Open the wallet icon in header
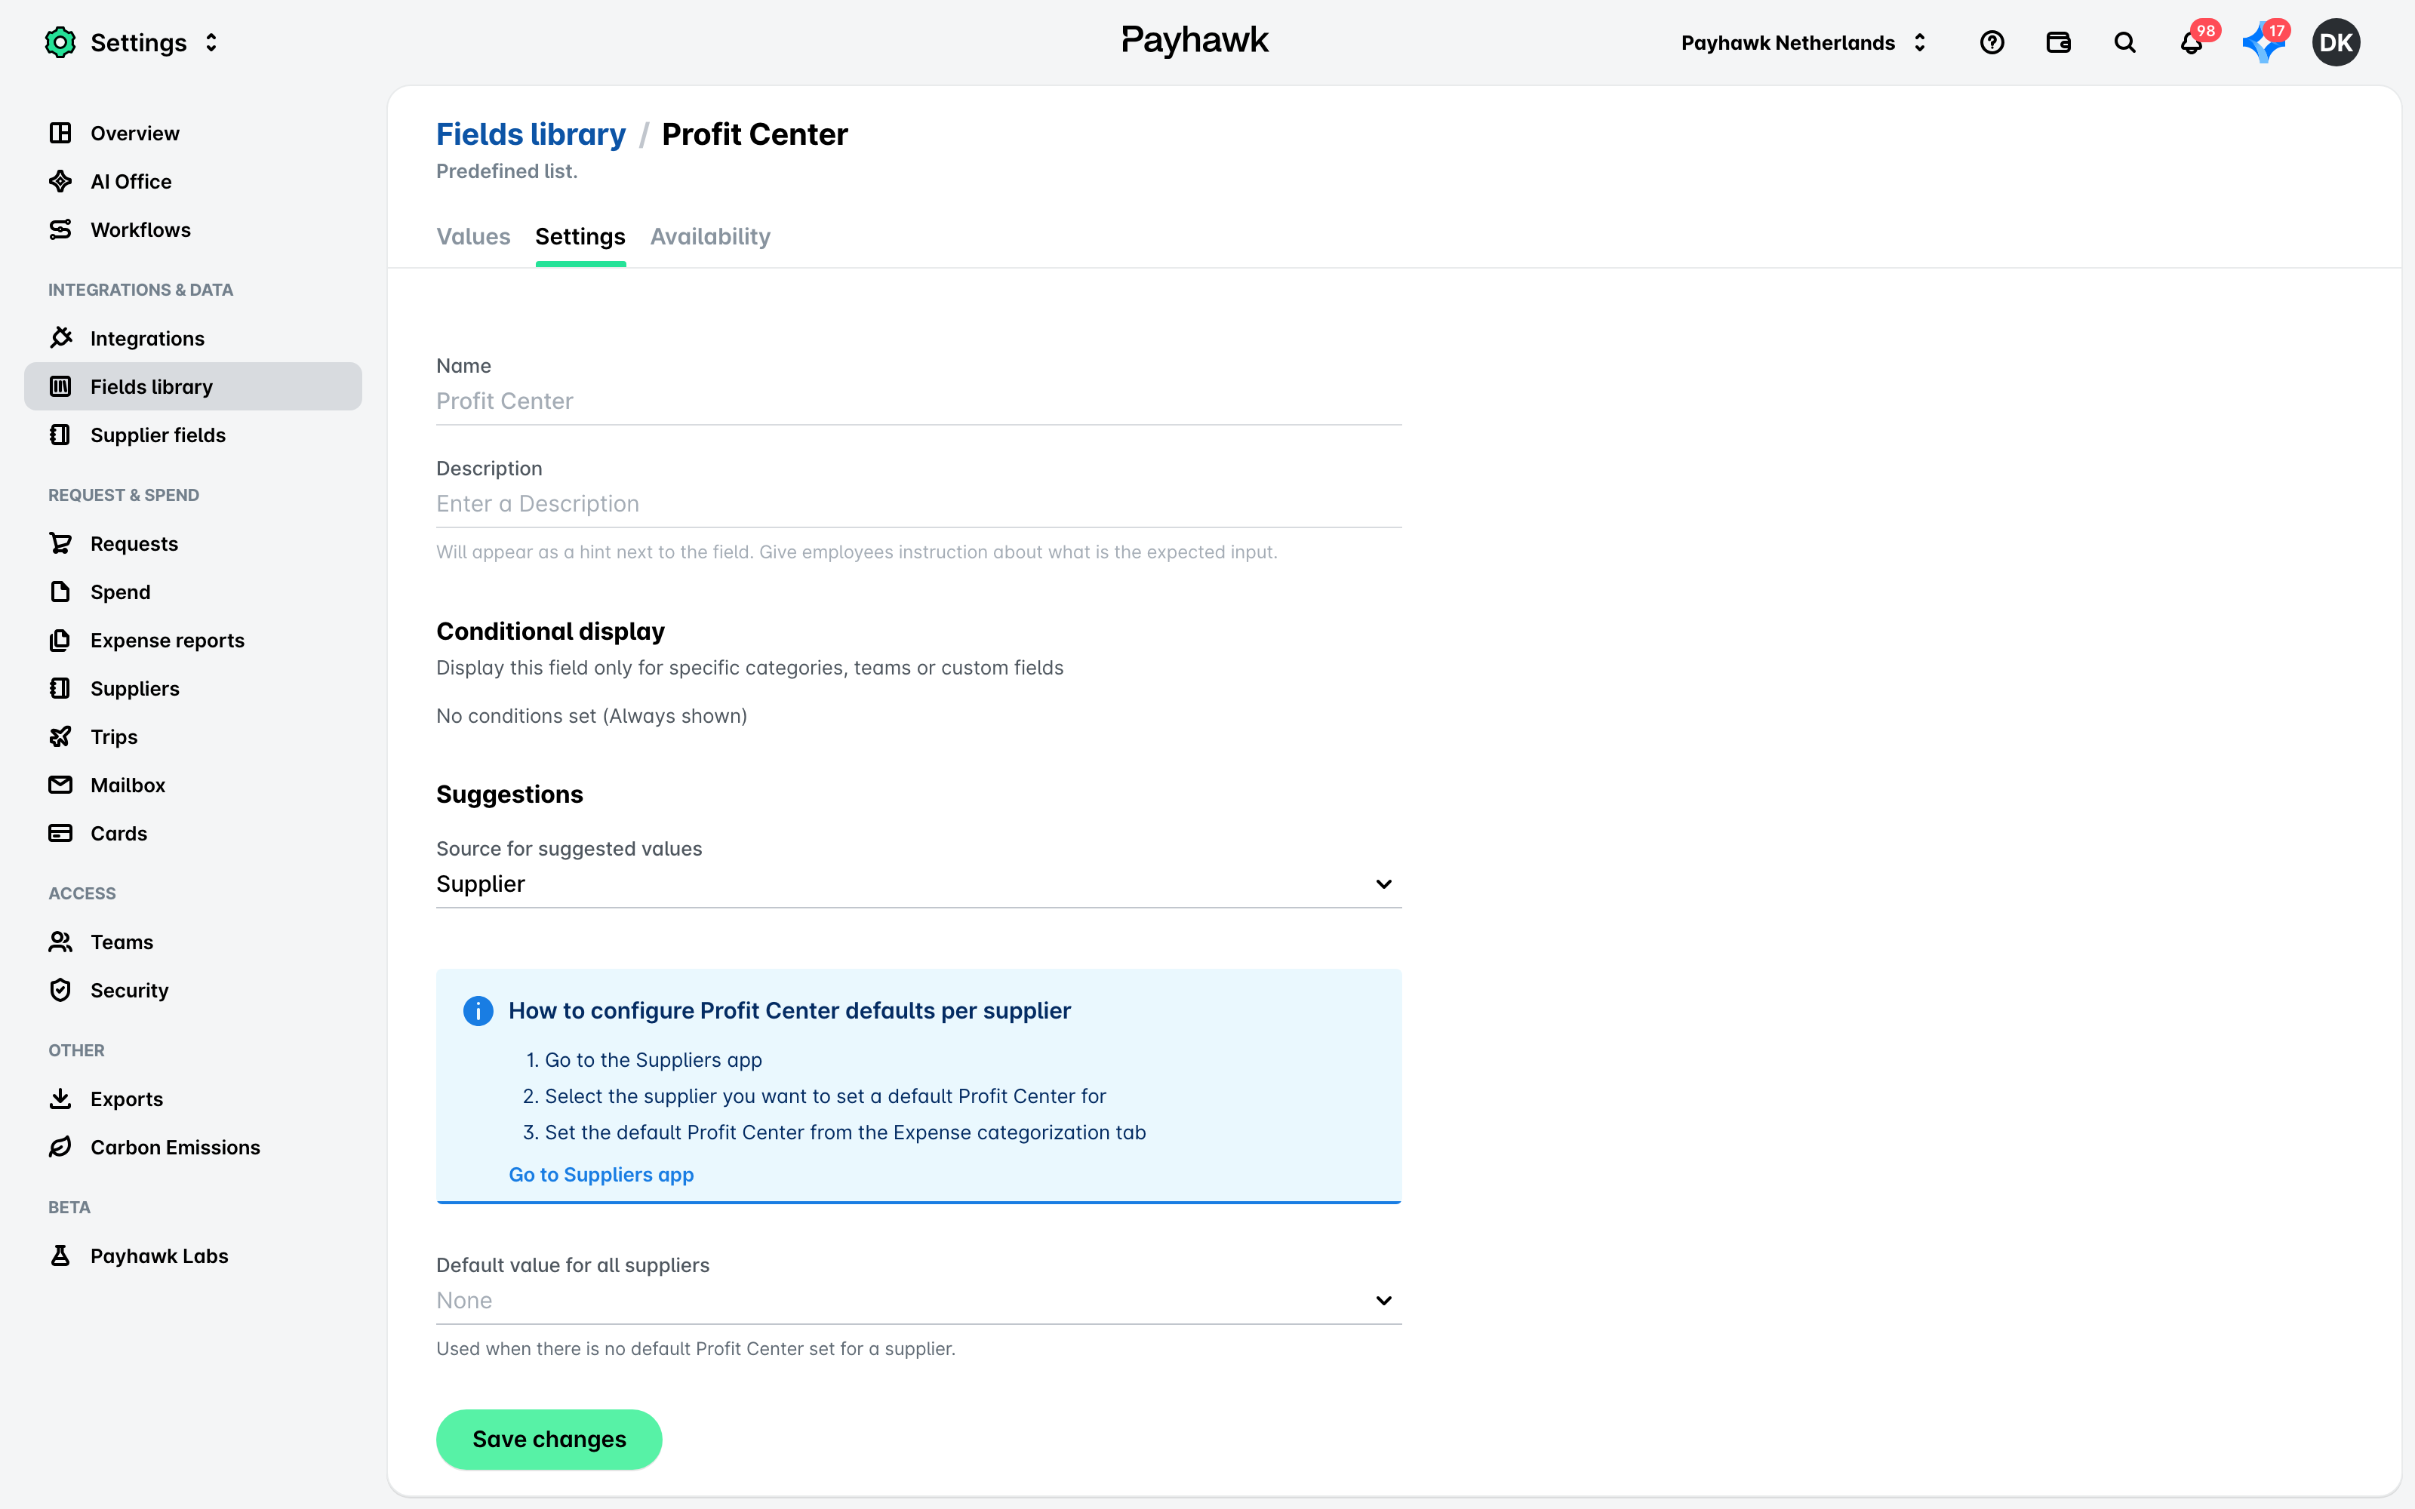2415x1509 pixels. (2058, 43)
